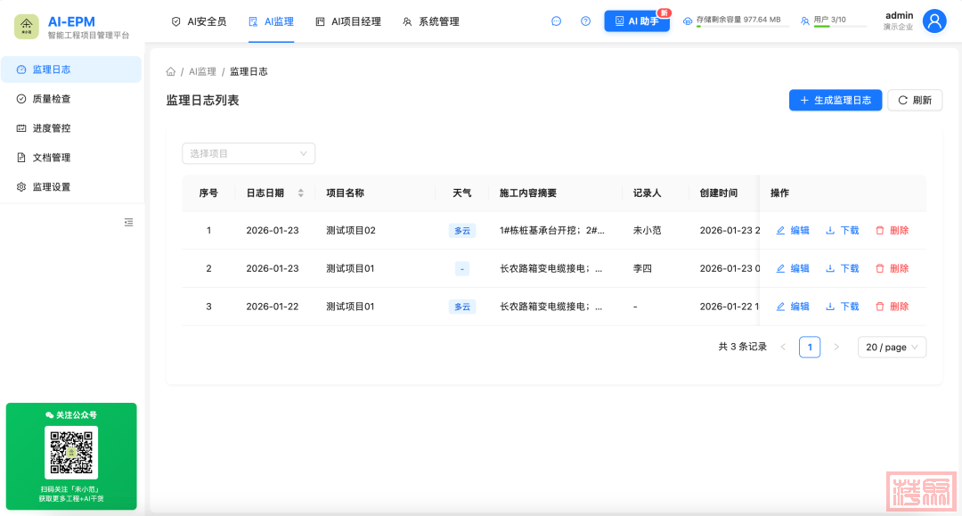962x516 pixels.
Task: Switch to the AI安全员 tab
Action: [199, 21]
